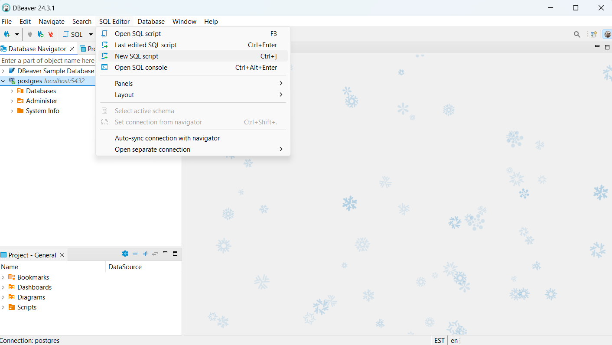The width and height of the screenshot is (612, 345).
Task: Collapse all items in Project panel
Action: coord(135,254)
